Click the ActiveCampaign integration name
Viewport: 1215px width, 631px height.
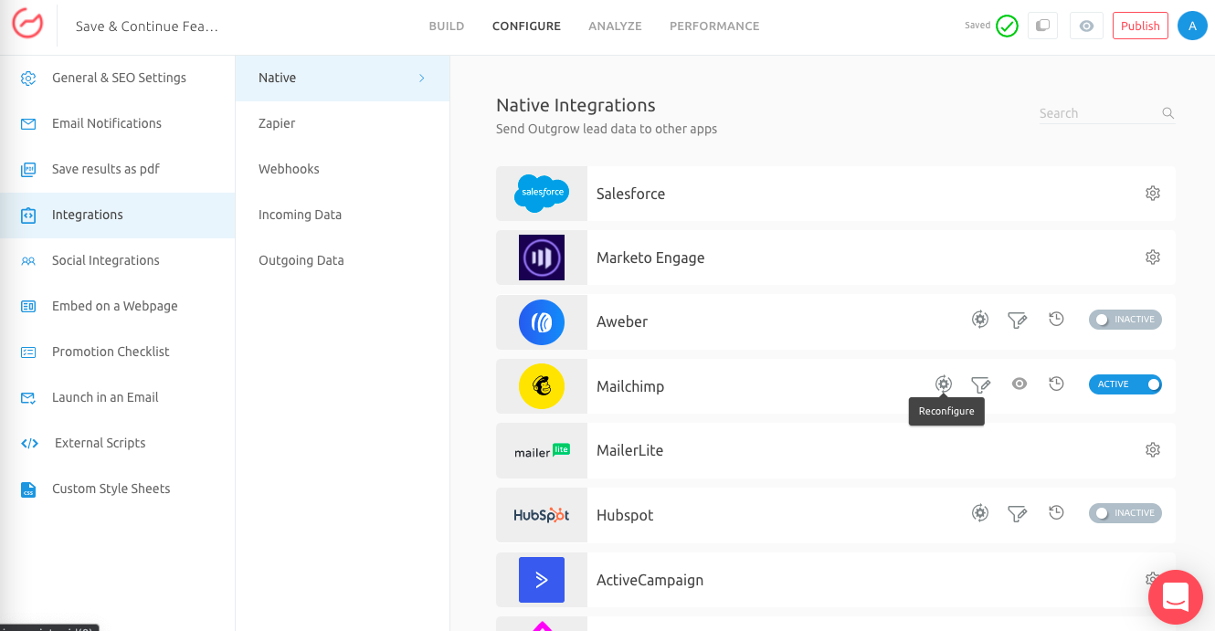pyautogui.click(x=650, y=580)
